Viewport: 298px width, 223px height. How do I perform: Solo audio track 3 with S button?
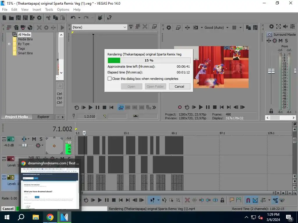pos(41,139)
